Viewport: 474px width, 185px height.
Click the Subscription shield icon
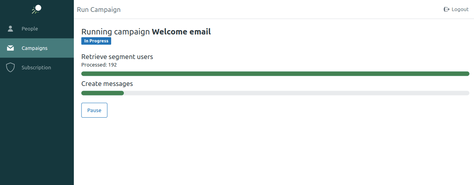click(x=11, y=68)
